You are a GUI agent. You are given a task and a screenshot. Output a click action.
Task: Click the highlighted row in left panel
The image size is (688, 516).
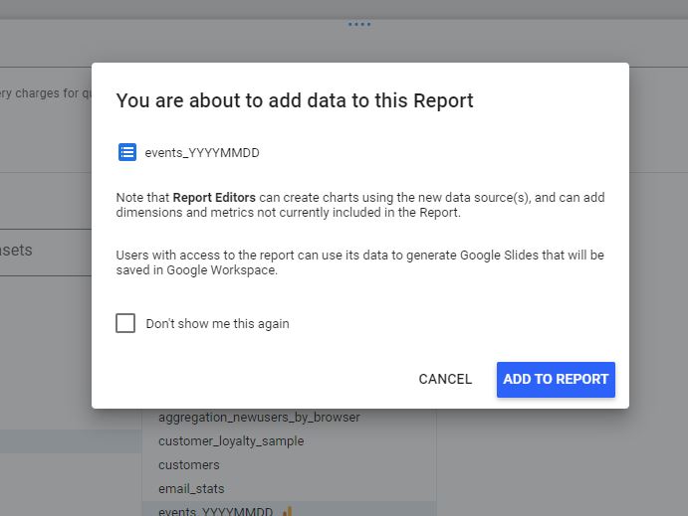click(x=70, y=440)
